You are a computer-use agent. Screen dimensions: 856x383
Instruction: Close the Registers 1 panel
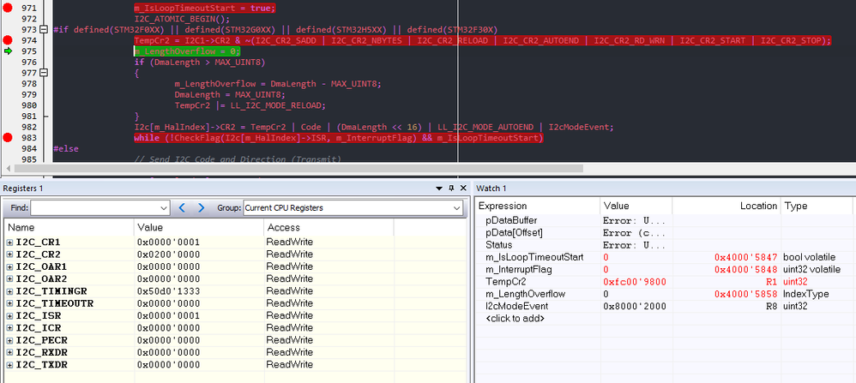[x=463, y=189]
